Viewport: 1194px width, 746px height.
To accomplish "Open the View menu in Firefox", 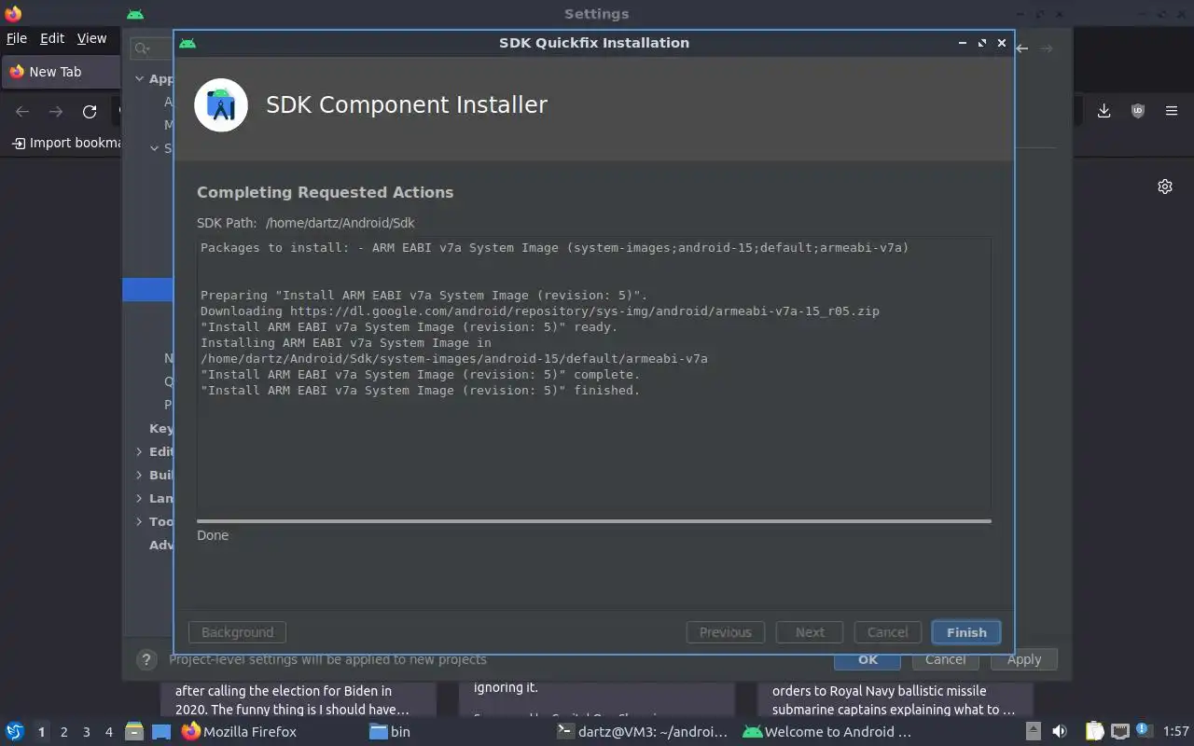I will click(91, 38).
